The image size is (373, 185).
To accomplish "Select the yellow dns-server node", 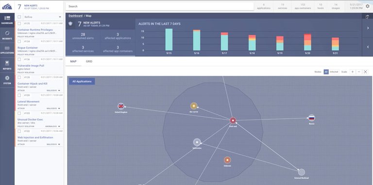I will click(194, 106).
